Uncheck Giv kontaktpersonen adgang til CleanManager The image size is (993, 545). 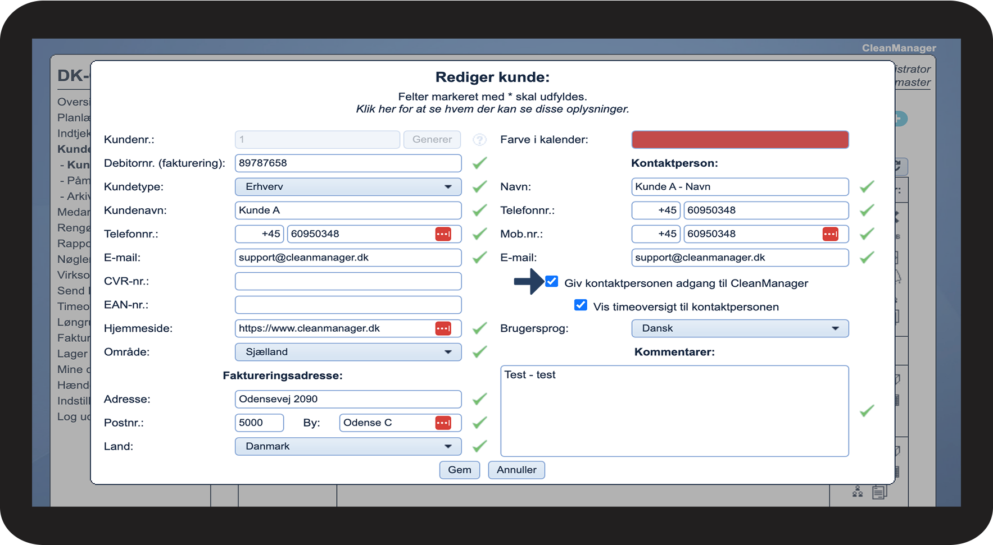(x=552, y=282)
